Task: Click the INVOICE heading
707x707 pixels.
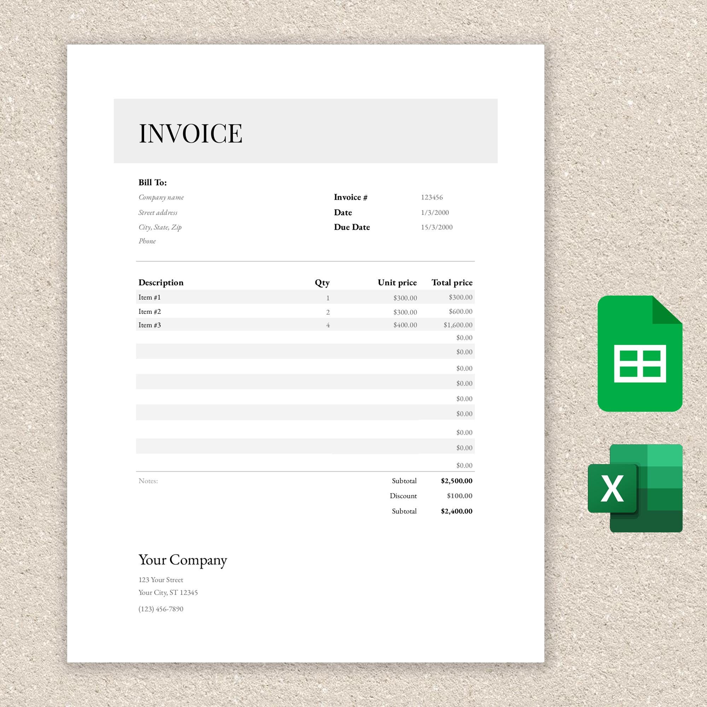Action: click(190, 133)
